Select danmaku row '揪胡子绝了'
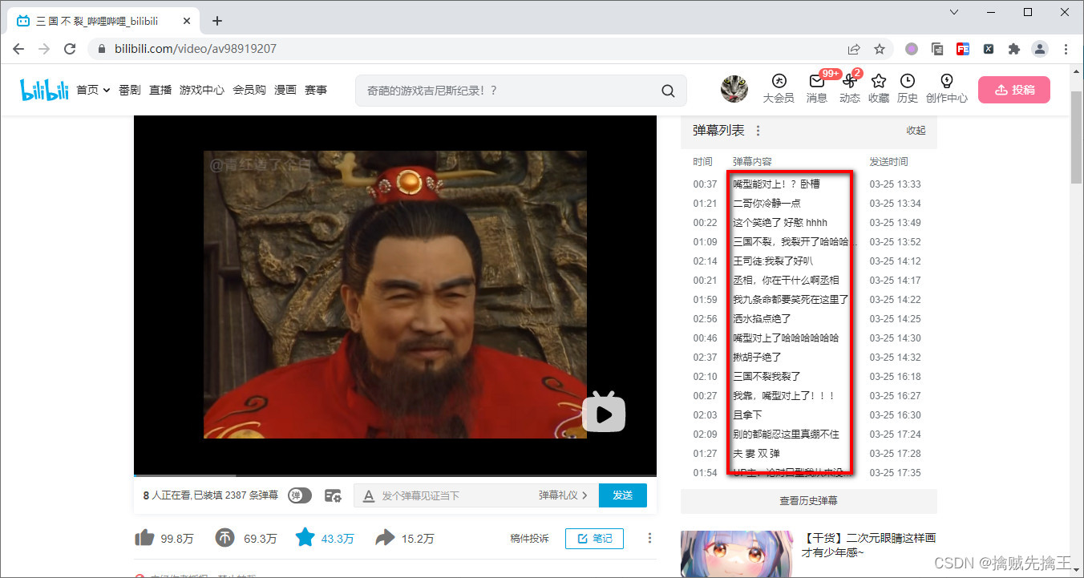 tap(809, 358)
